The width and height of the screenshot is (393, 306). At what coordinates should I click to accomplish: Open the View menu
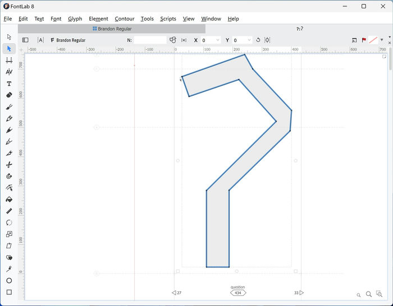click(189, 18)
